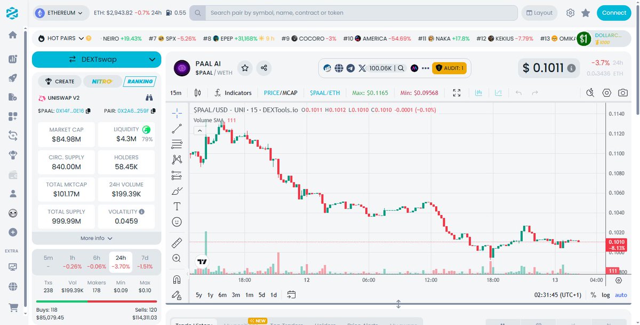The width and height of the screenshot is (640, 325).
Task: Open the Indicators menu
Action: 233,93
